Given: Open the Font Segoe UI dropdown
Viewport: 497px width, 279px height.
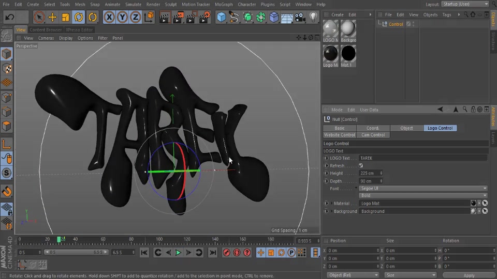Looking at the screenshot, I should pos(423,188).
